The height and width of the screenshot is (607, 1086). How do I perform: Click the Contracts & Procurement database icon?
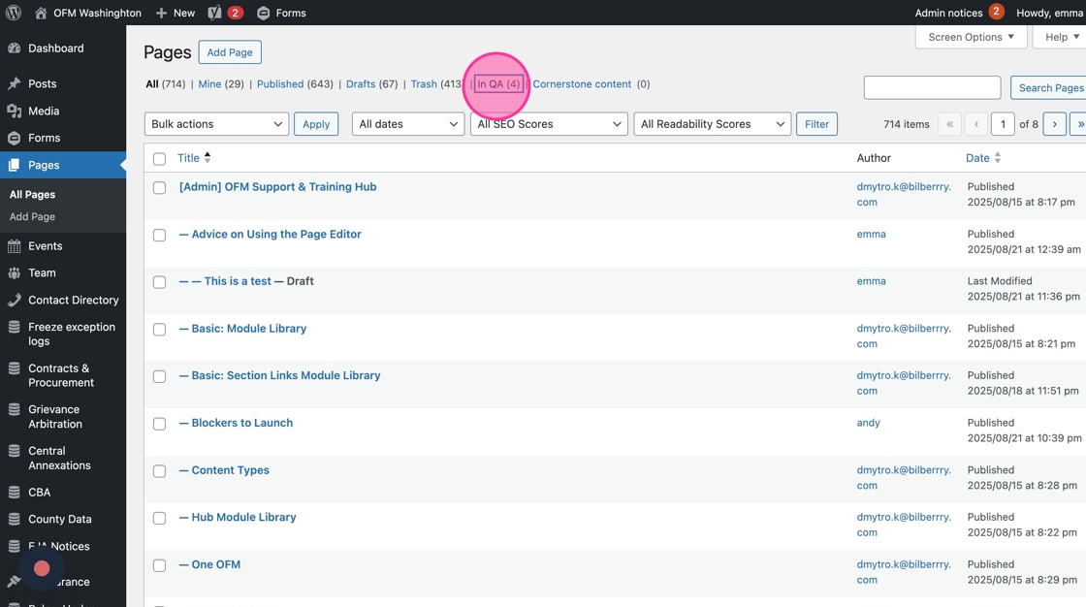14,368
